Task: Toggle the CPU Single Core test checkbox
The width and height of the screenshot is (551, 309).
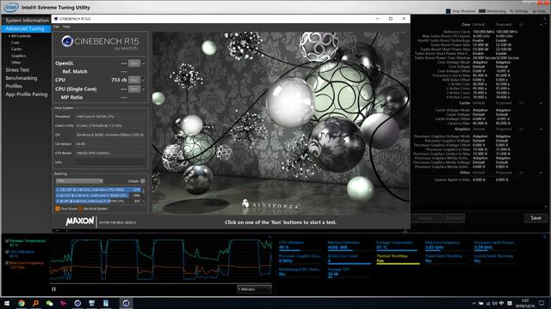Action: (144, 89)
